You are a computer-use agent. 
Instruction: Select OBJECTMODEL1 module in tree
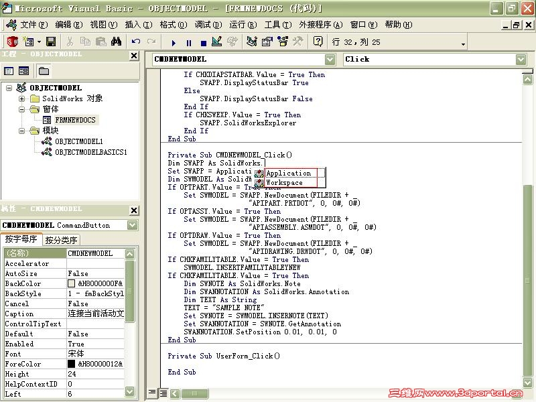pos(78,141)
